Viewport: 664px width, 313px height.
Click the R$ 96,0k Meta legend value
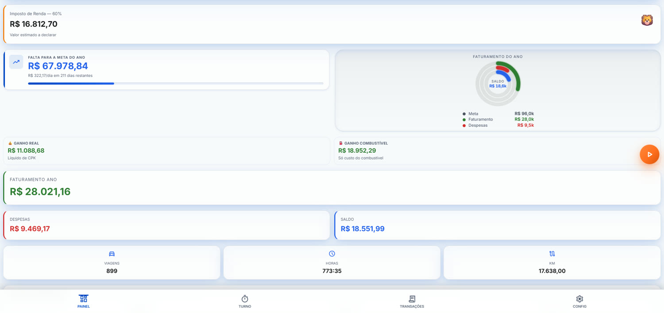click(524, 114)
